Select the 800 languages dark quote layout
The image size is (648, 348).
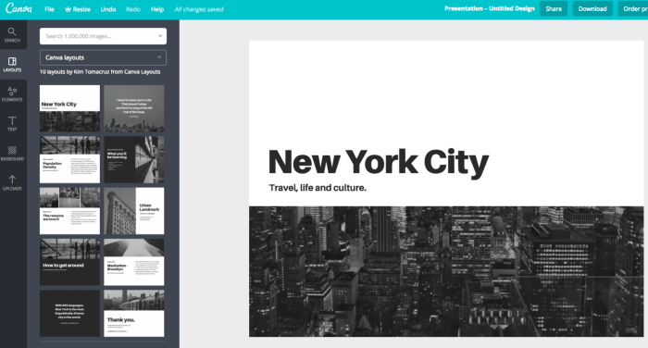click(x=69, y=313)
